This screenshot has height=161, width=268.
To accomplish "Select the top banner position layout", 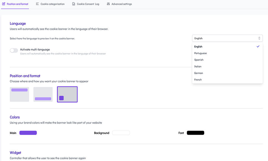I will click(x=19, y=94).
